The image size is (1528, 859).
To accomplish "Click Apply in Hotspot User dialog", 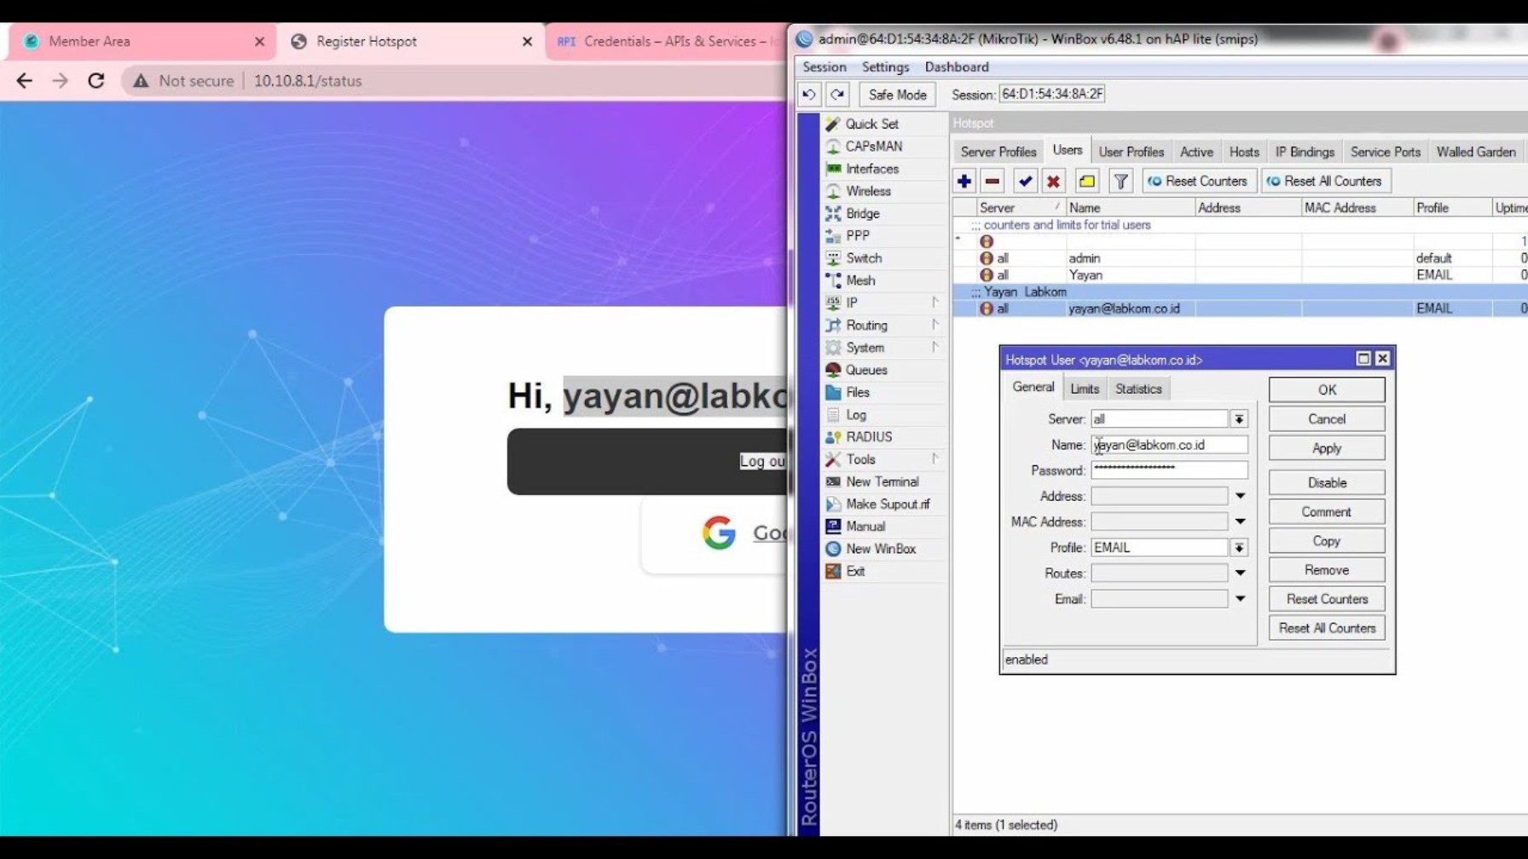I will [x=1327, y=448].
